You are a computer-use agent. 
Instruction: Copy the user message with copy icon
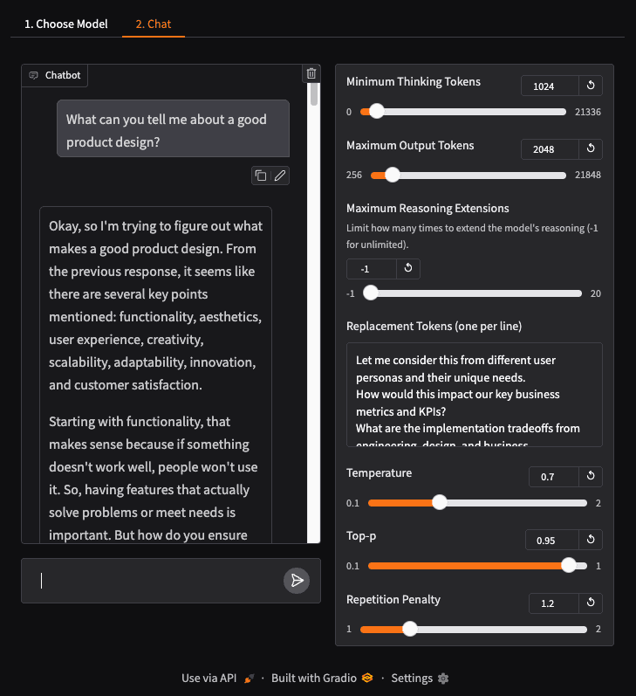point(260,176)
